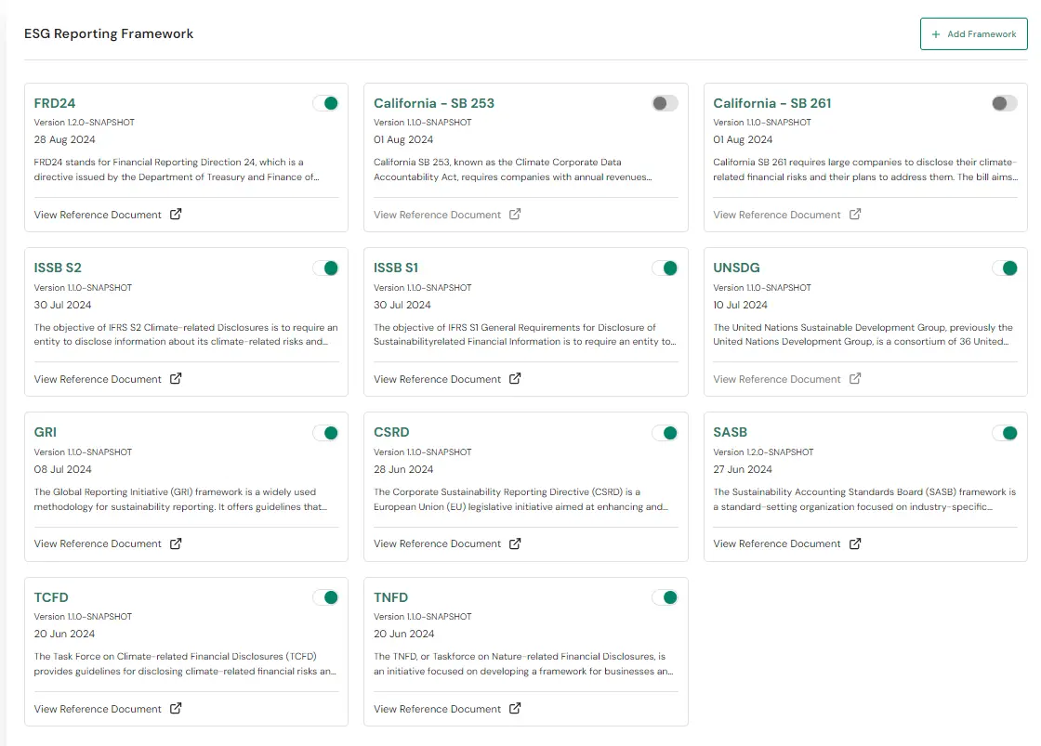This screenshot has height=746, width=1041.
Task: View Reference Document text for TNFD
Action: (x=437, y=709)
